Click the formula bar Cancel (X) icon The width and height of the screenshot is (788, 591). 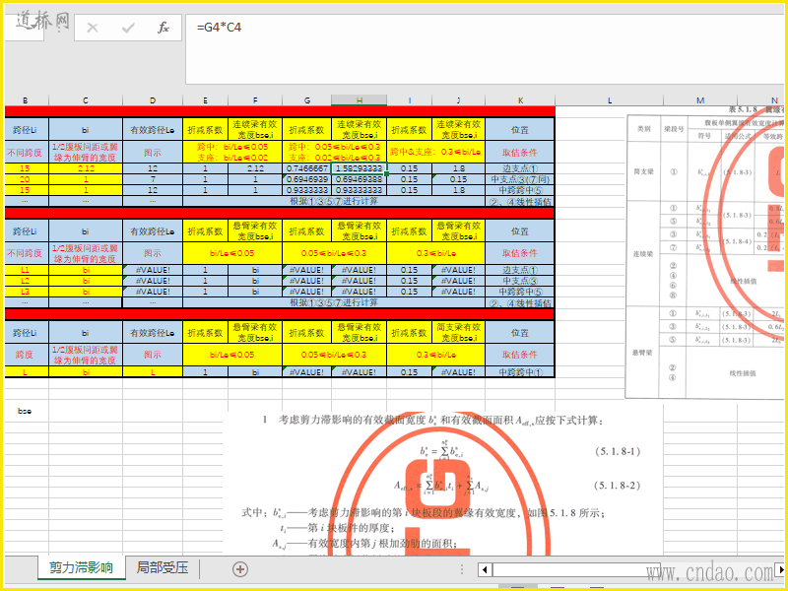(x=93, y=28)
